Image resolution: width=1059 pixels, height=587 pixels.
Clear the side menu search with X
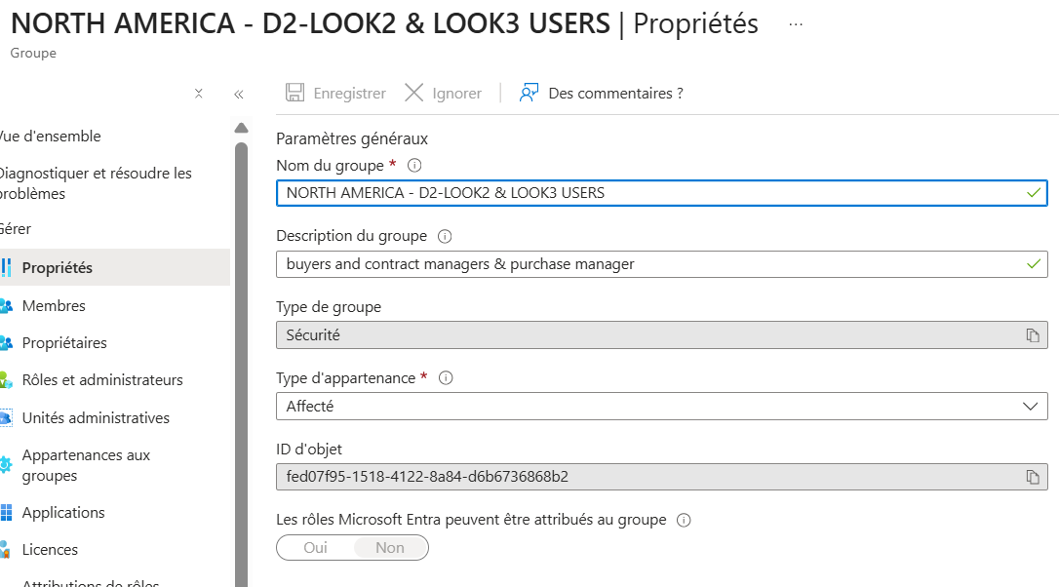199,94
